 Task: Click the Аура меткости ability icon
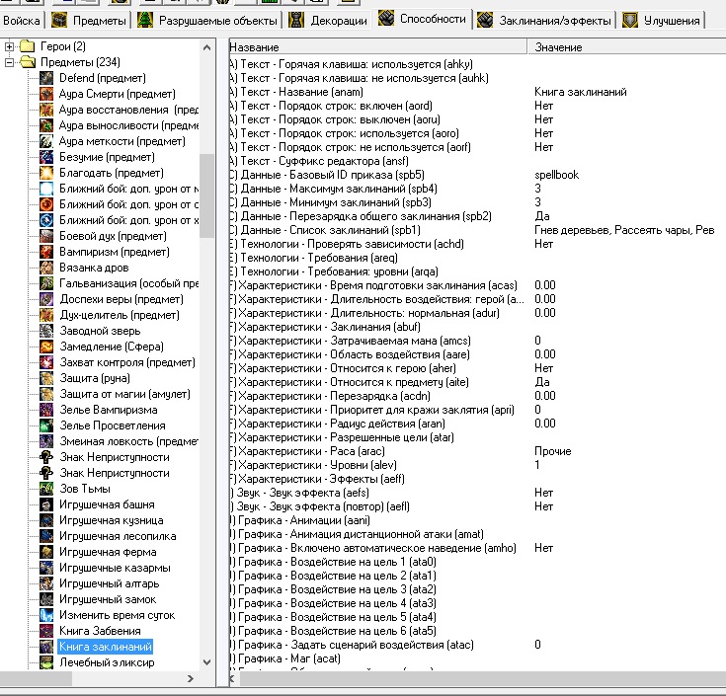[46, 141]
